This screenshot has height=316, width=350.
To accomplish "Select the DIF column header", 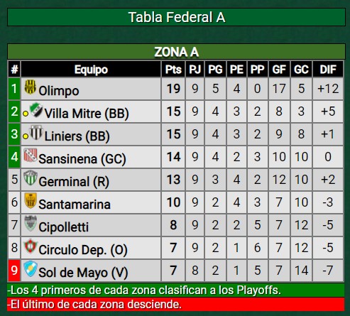I will pyautogui.click(x=328, y=70).
